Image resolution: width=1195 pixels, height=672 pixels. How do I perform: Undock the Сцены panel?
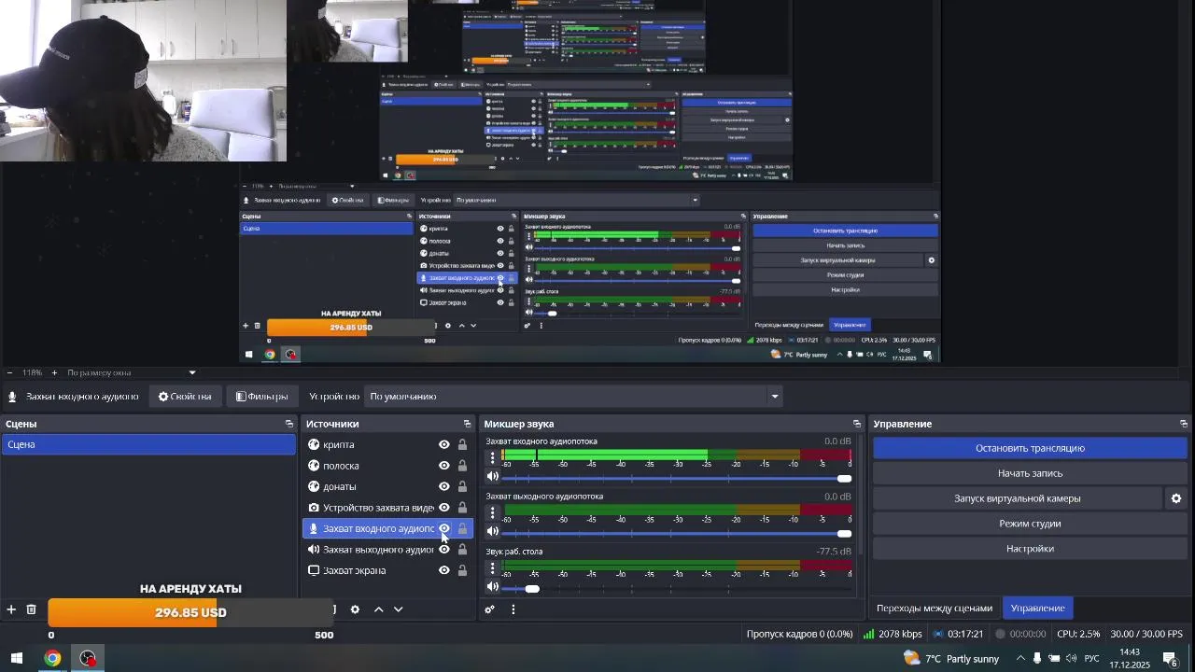[289, 424]
